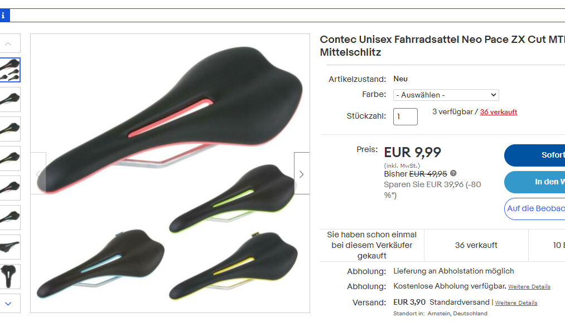This screenshot has width=565, height=322.
Task: Expand thumbnail list with the down chevron
Action: [9, 303]
